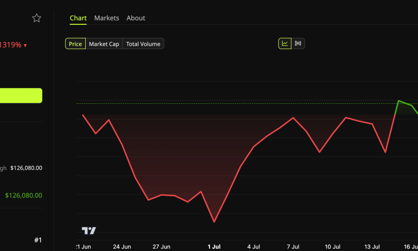
Task: Click the green $126,080.00 price value
Action: coord(23,195)
